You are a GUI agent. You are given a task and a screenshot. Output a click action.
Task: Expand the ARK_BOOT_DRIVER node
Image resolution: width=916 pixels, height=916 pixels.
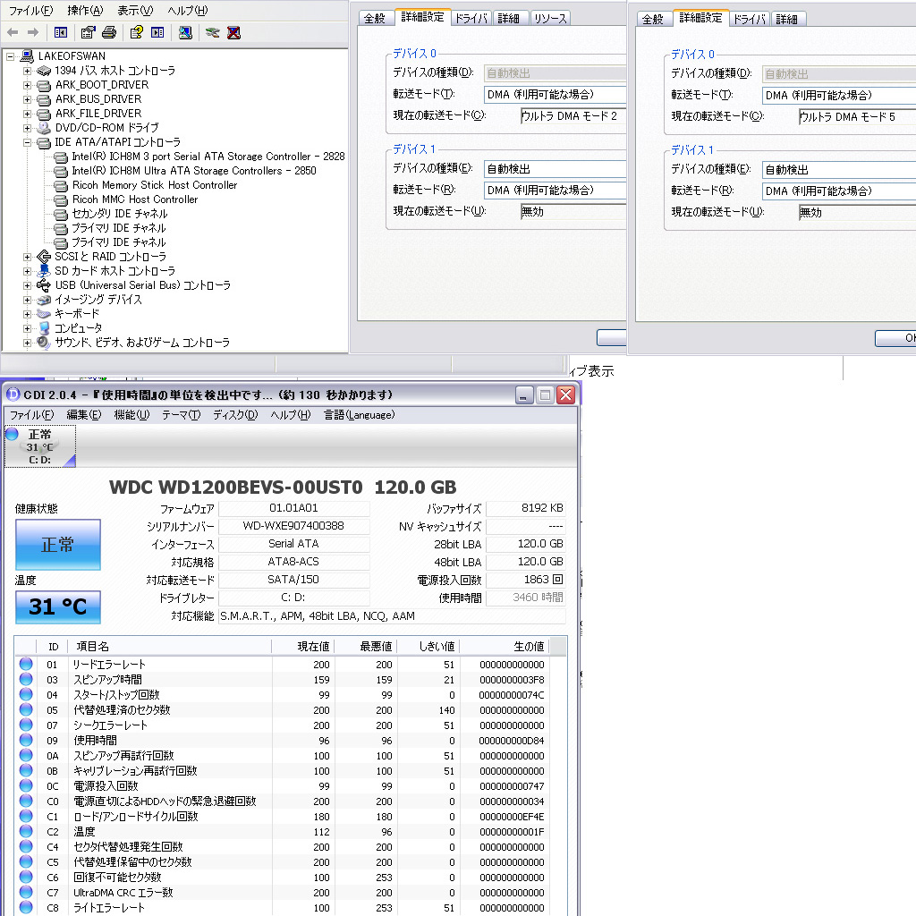point(27,85)
